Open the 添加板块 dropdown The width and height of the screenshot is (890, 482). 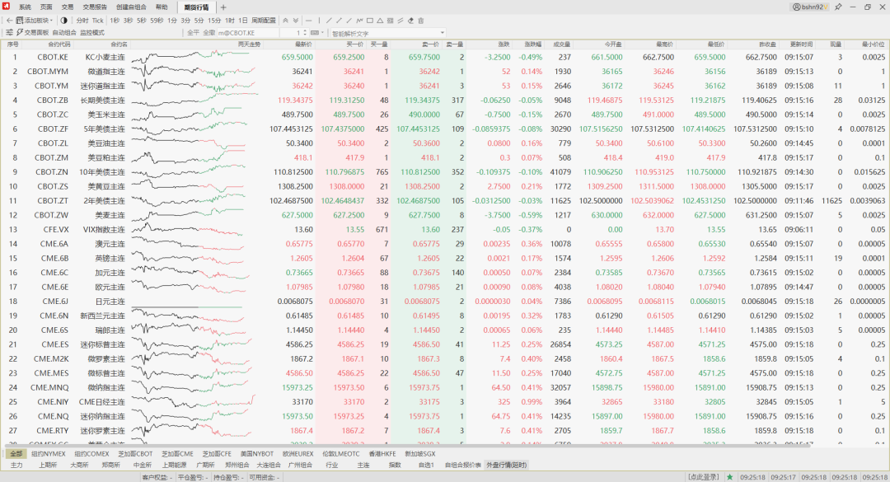tap(39, 20)
